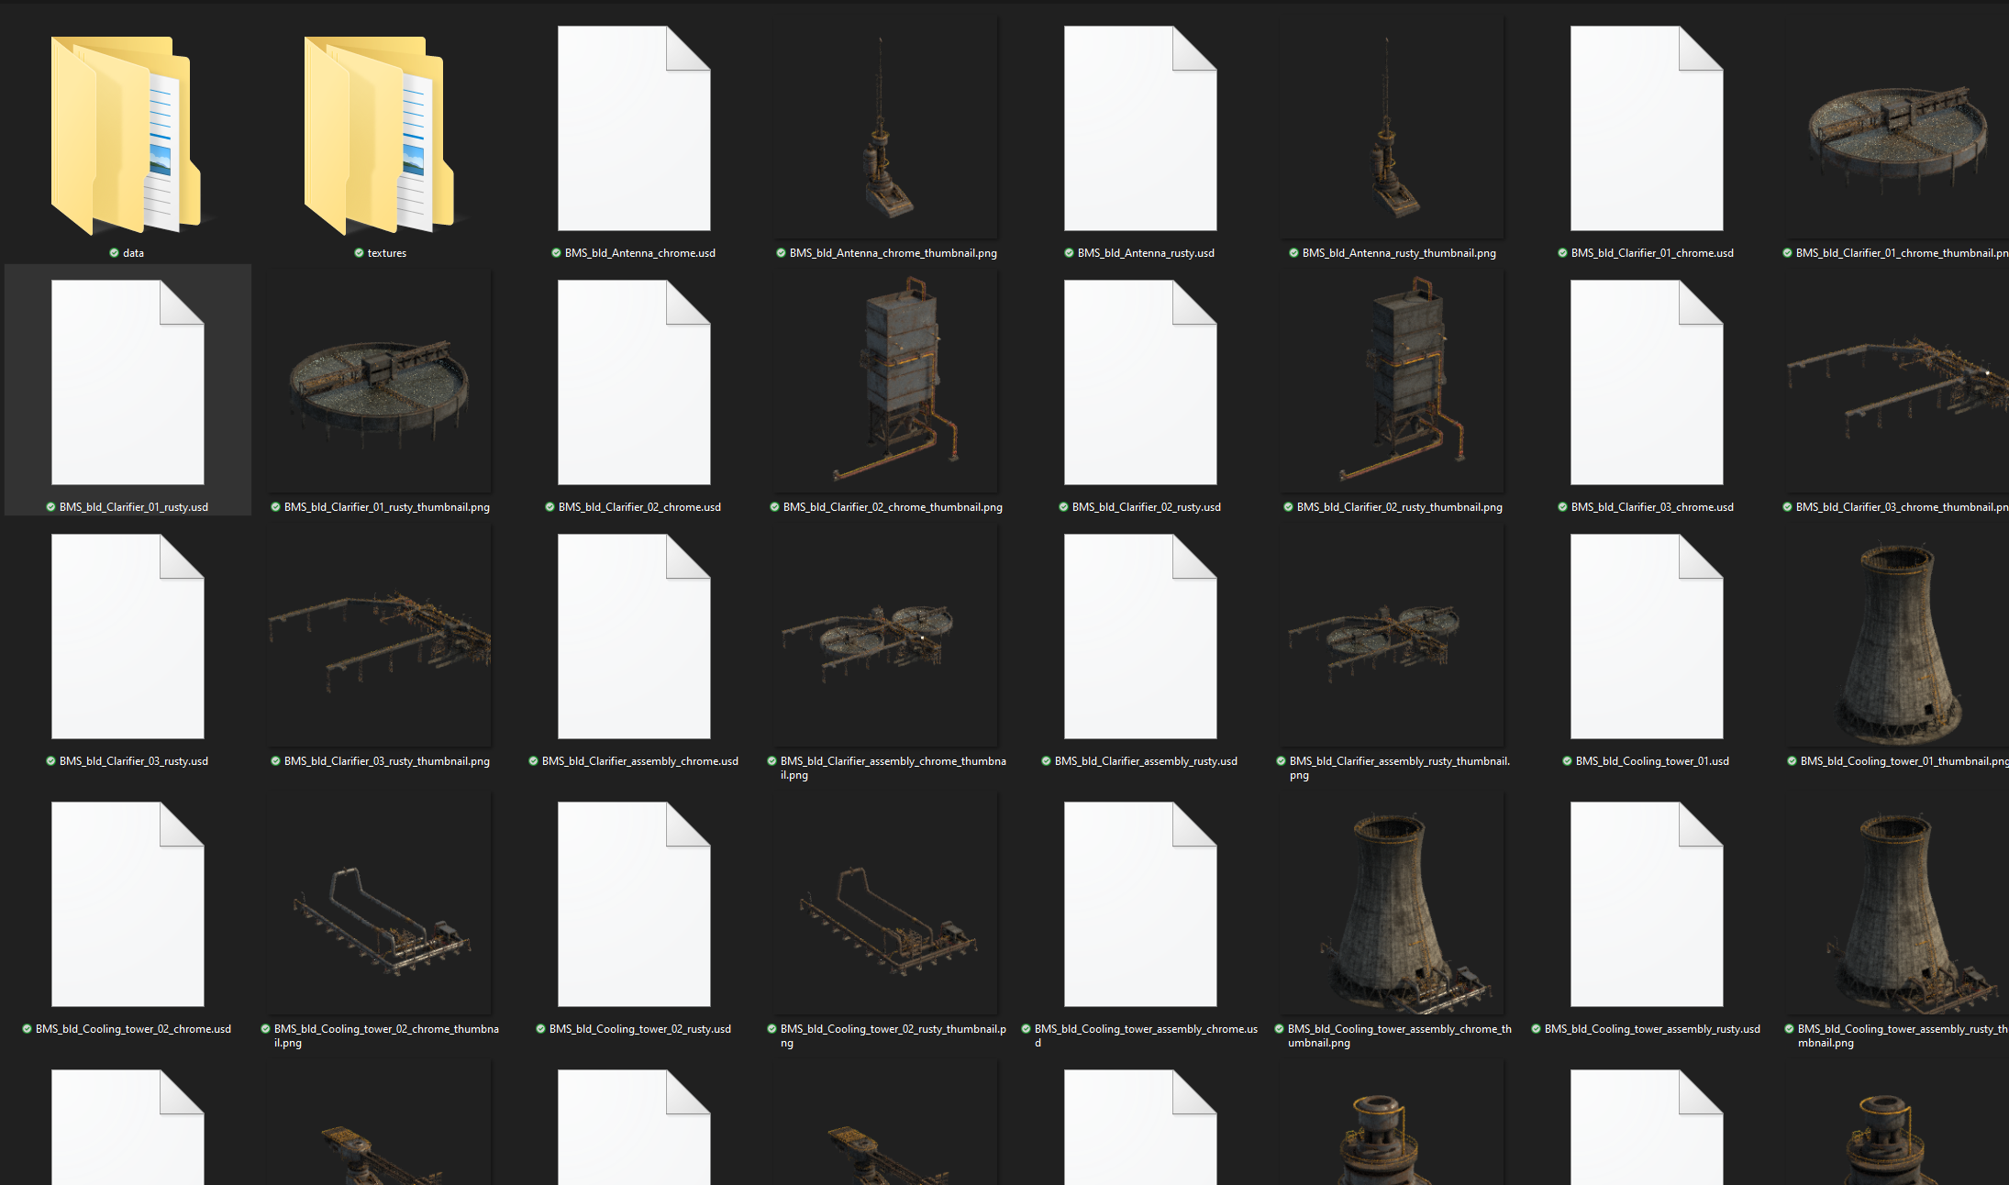2009x1185 pixels.
Task: Select BMS_bld_Clarifier_assembly_rusty.usd file icon
Action: [x=1140, y=637]
